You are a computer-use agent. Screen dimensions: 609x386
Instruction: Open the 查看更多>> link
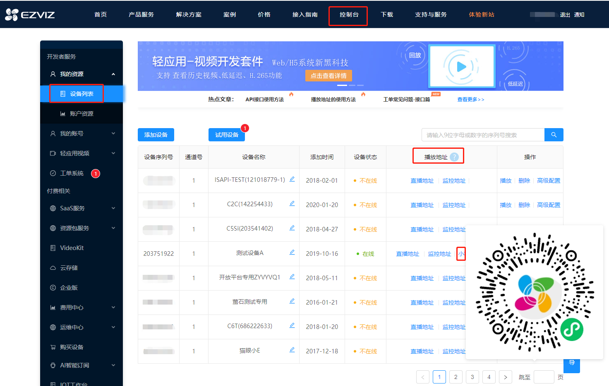pos(470,99)
